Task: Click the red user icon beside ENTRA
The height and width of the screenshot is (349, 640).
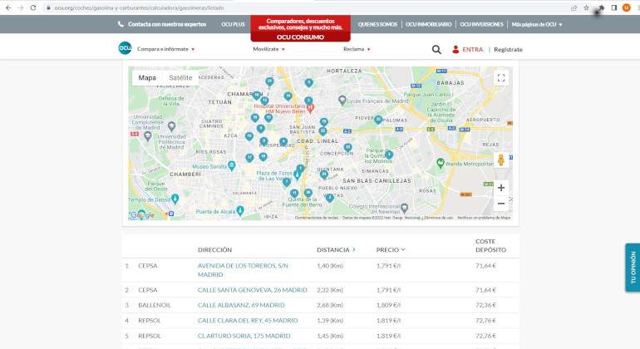Action: click(x=455, y=49)
